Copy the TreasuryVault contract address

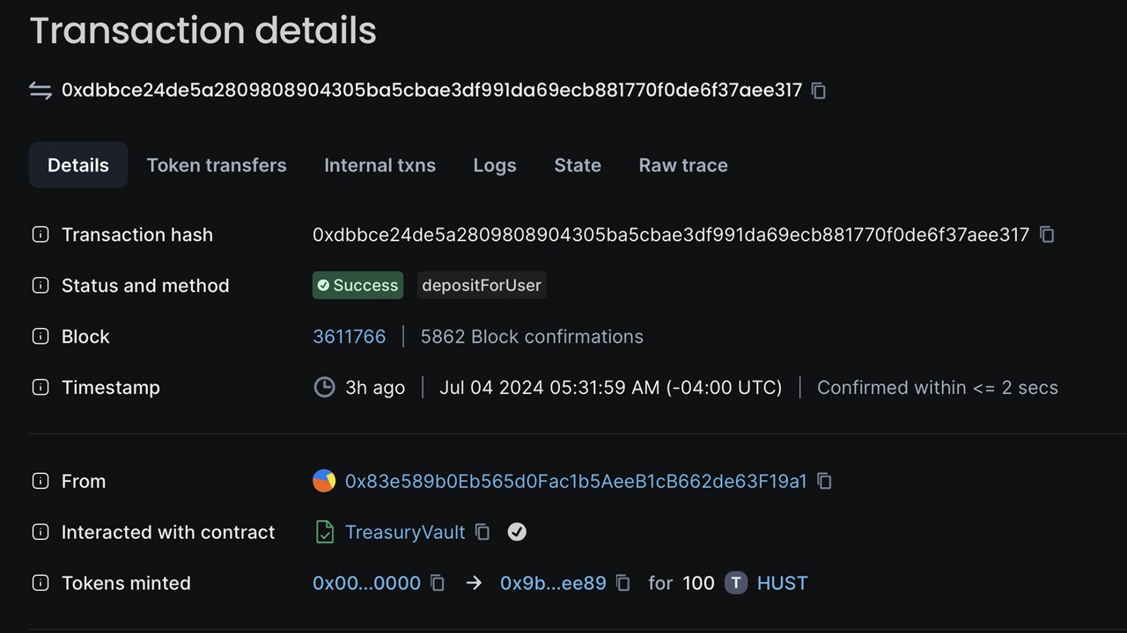pyautogui.click(x=482, y=532)
